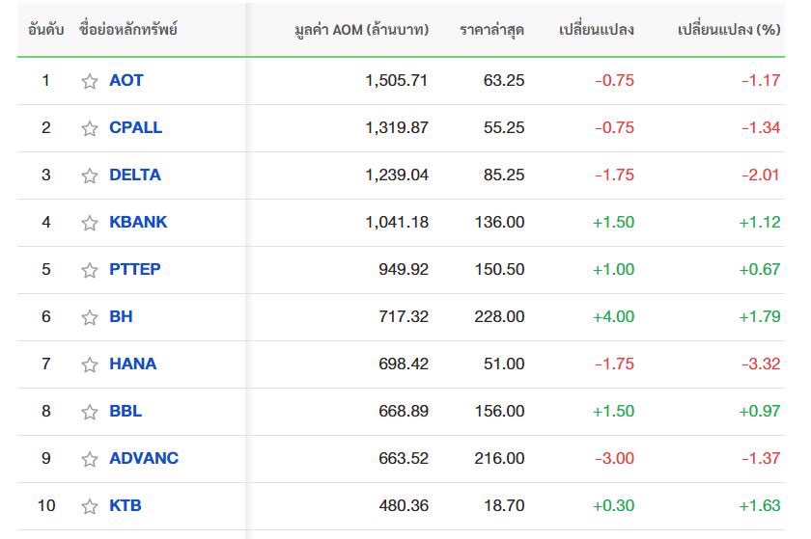Star the HANA row

[x=90, y=364]
